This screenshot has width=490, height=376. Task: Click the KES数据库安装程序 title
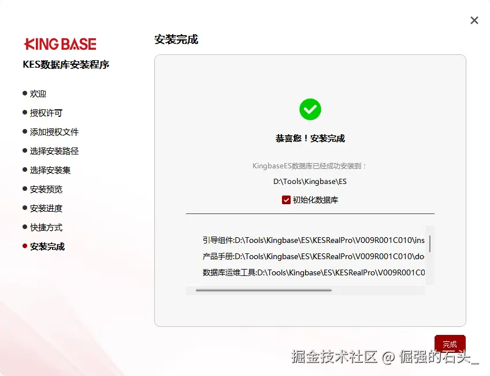66,64
